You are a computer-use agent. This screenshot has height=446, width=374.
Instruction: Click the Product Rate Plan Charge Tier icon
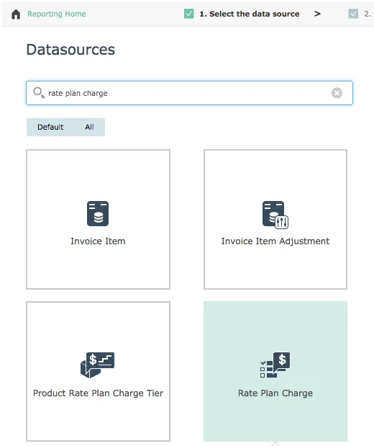coord(97,365)
